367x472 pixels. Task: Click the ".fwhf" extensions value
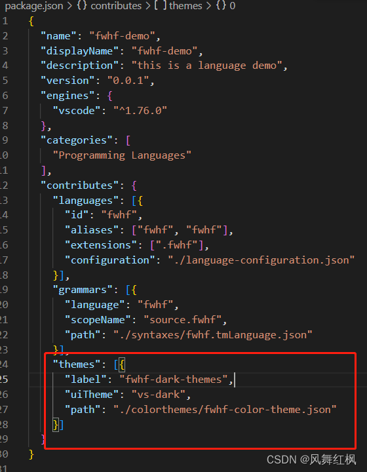176,245
